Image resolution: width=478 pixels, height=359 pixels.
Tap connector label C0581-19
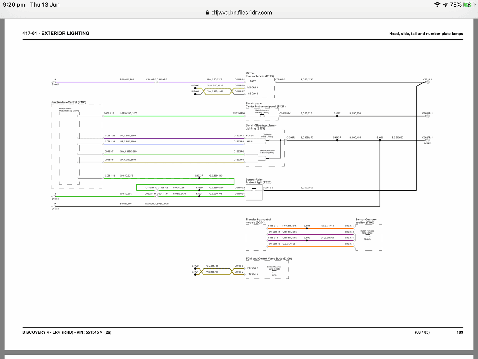109,113
